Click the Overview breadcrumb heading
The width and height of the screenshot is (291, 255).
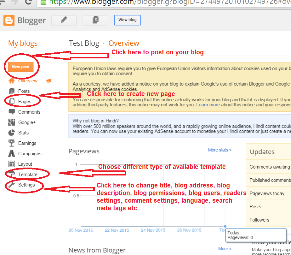[124, 43]
